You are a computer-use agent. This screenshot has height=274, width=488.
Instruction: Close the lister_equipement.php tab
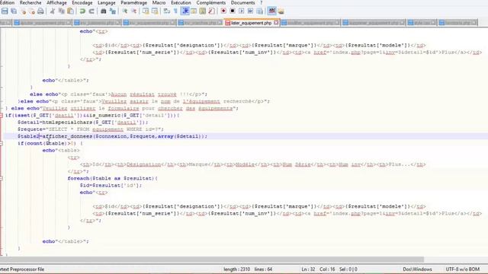pos(276,23)
